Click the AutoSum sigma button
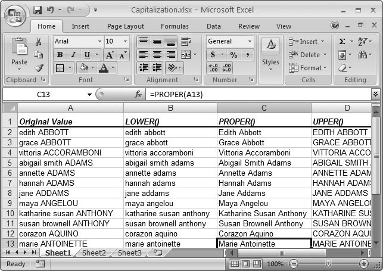Viewport: 383px width, 271px height. point(342,42)
